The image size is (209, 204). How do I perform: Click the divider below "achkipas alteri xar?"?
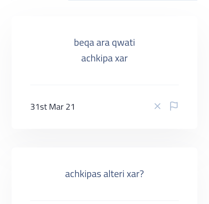click(x=104, y=200)
